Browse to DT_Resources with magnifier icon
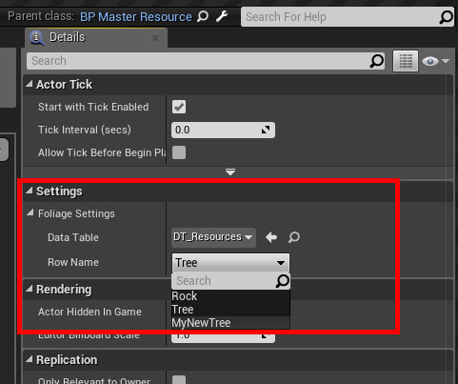Image resolution: width=458 pixels, height=384 pixels. (x=294, y=237)
